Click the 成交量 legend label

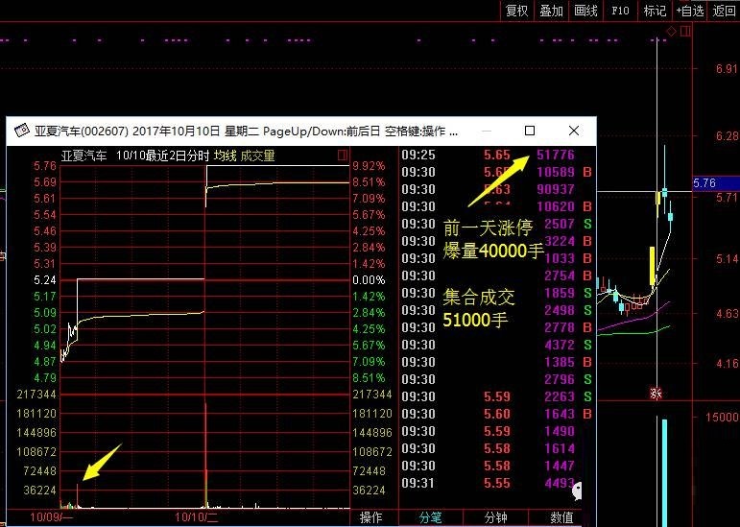click(257, 156)
